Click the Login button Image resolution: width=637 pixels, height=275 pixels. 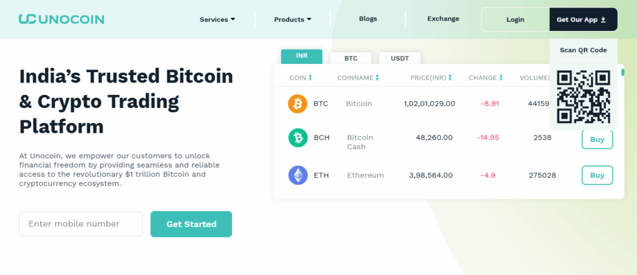pos(515,20)
